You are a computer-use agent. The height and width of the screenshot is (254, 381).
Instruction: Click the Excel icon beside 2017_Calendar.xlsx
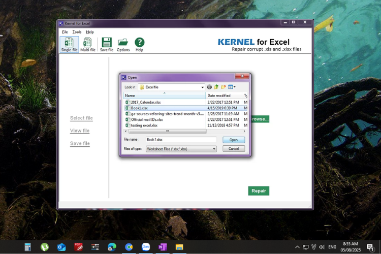(x=128, y=102)
